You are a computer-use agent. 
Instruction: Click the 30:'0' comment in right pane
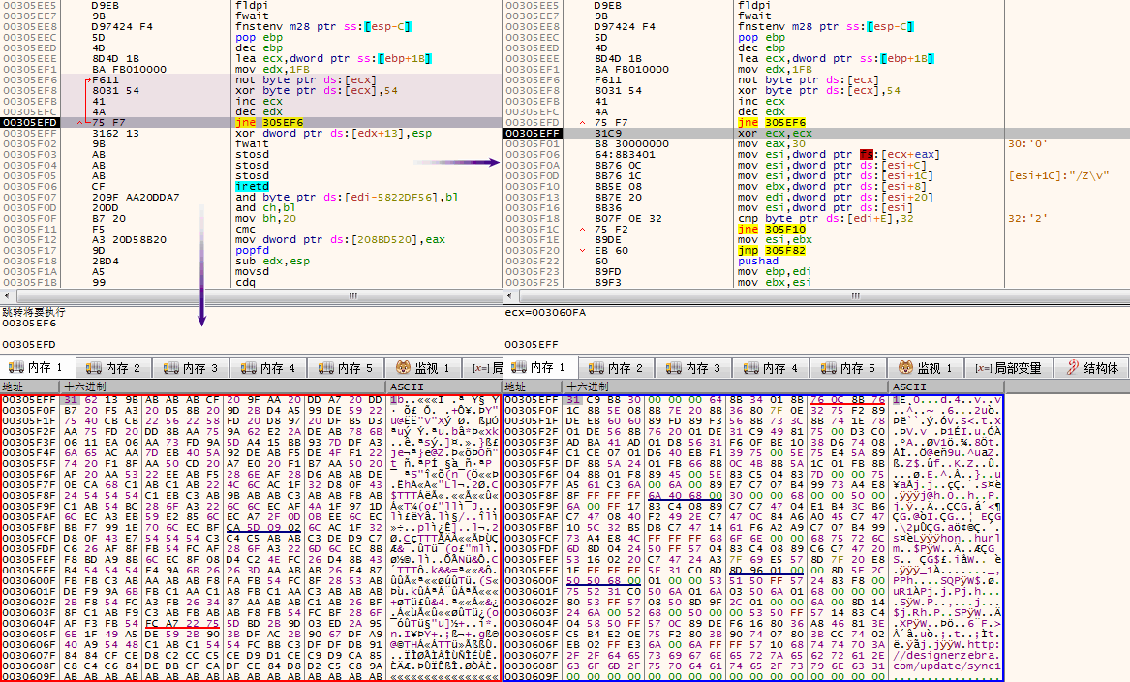click(1027, 144)
